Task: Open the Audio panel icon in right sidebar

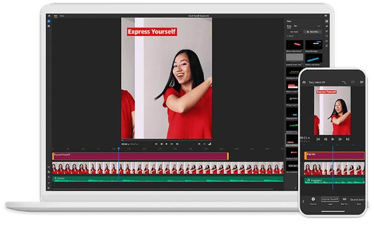Action: tap(327, 41)
